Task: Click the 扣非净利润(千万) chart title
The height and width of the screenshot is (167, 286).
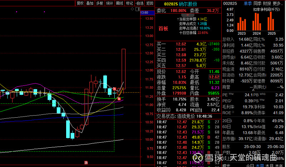Action: click(266, 10)
